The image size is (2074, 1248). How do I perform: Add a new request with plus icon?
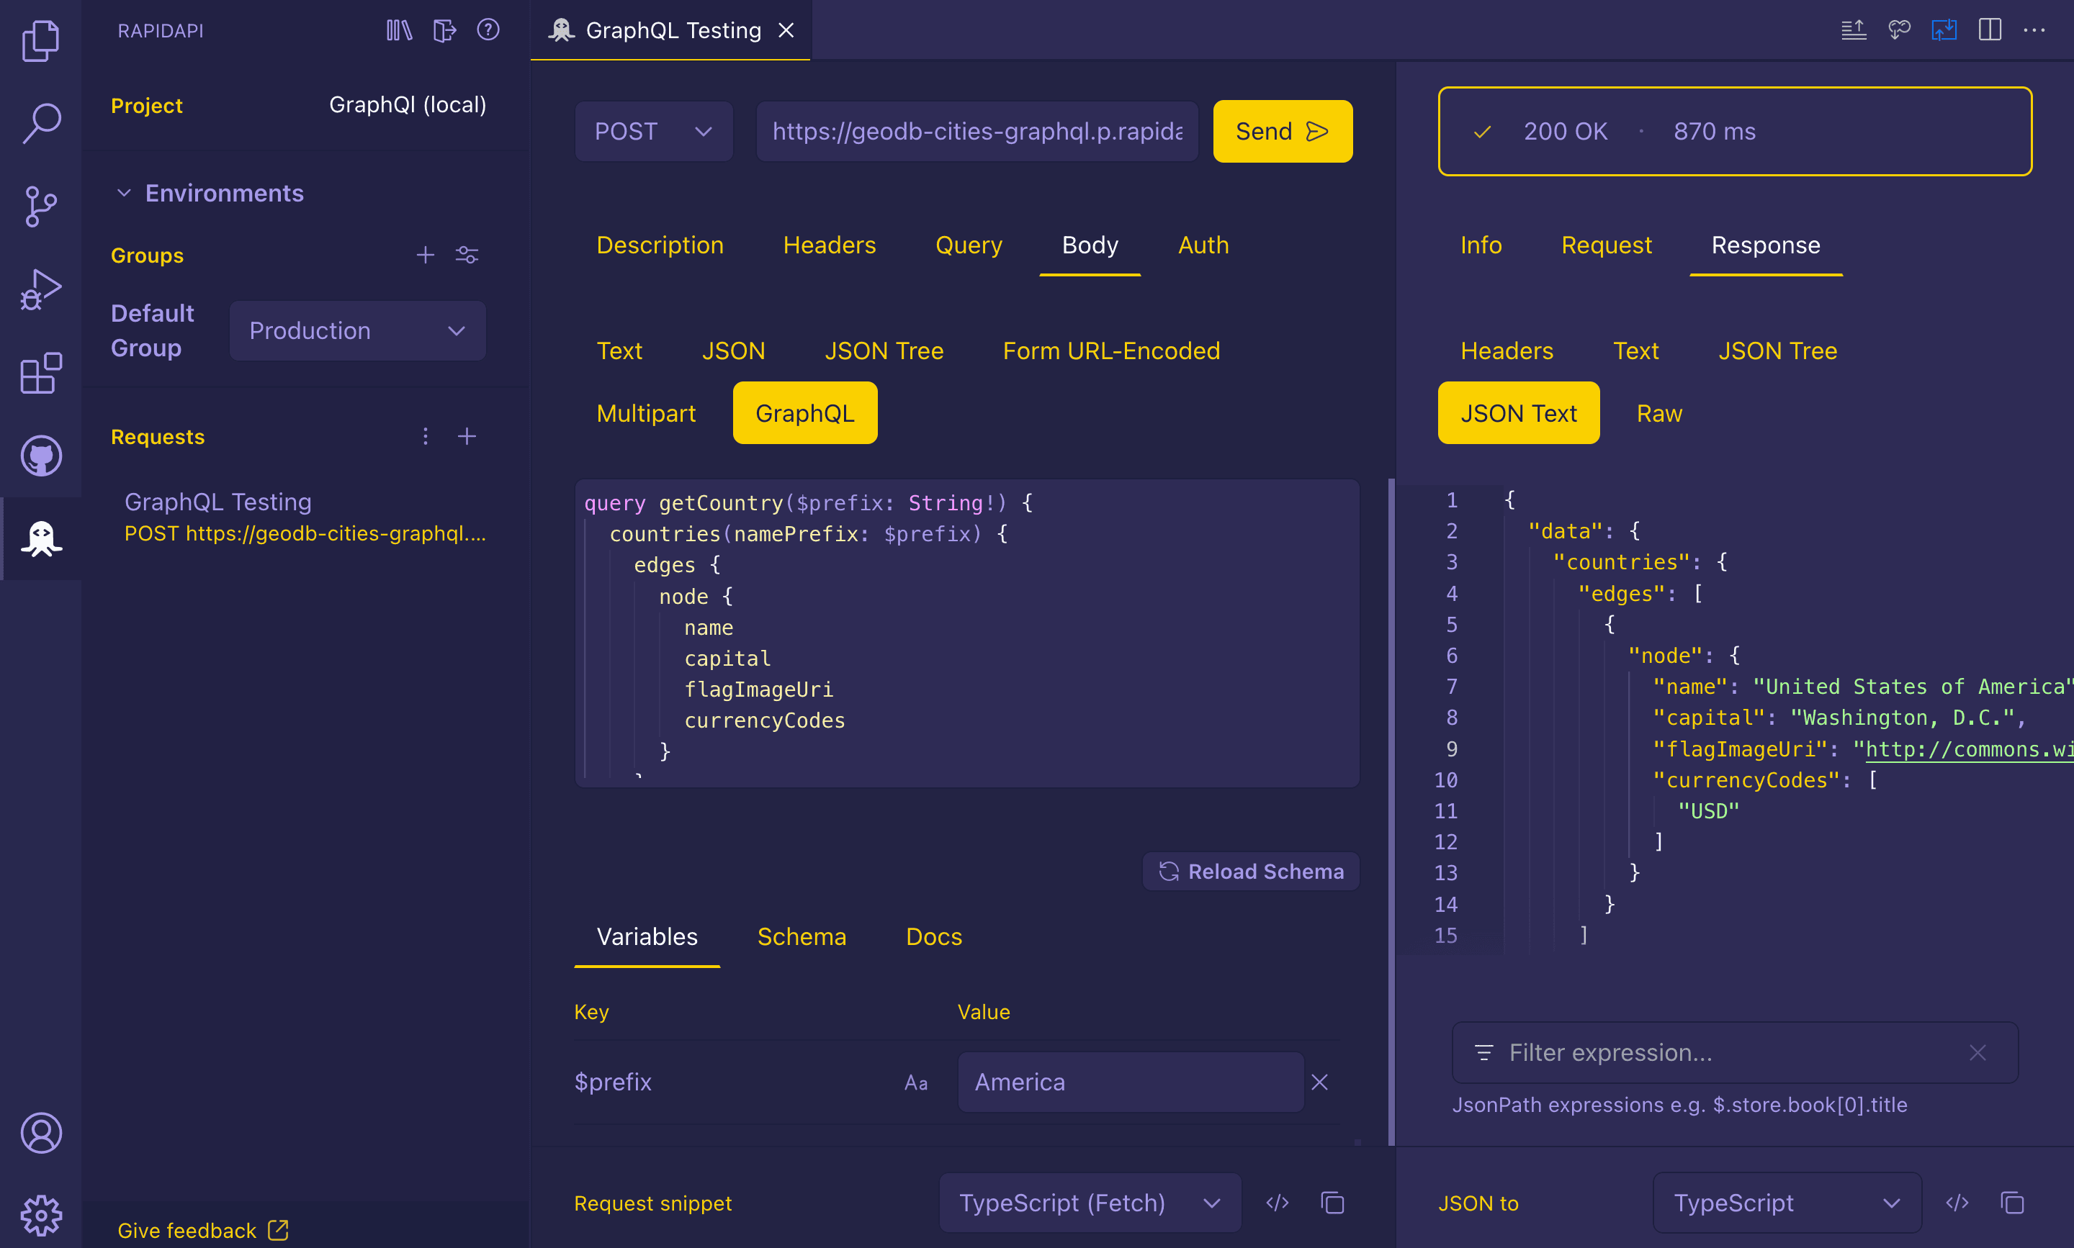point(467,436)
